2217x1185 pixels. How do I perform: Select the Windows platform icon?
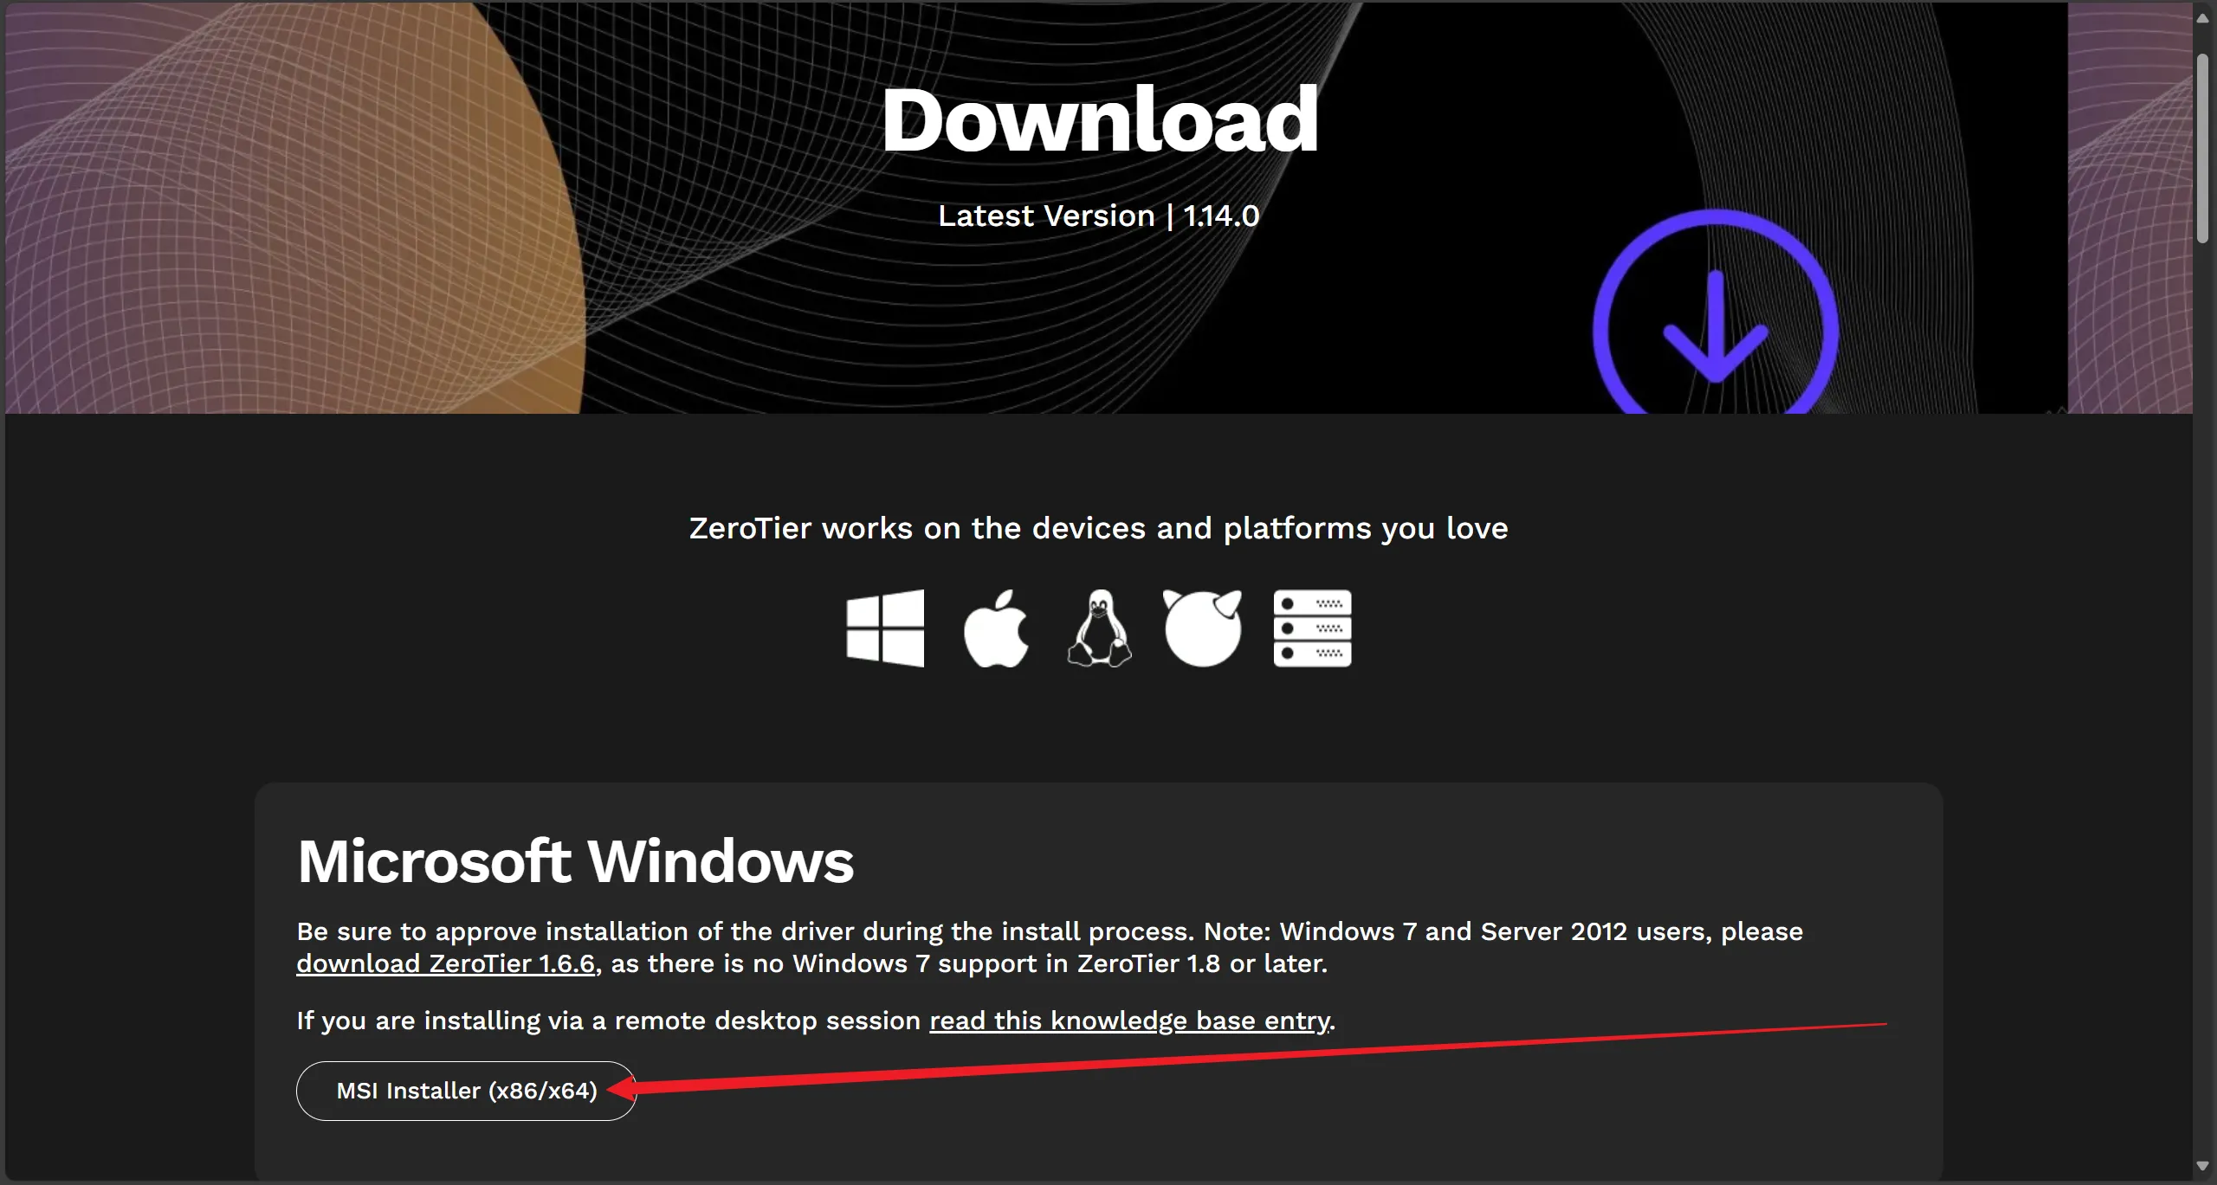pyautogui.click(x=885, y=628)
